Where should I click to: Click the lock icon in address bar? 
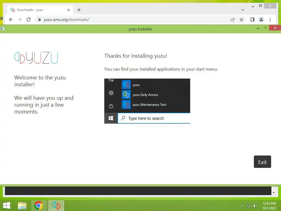40,20
